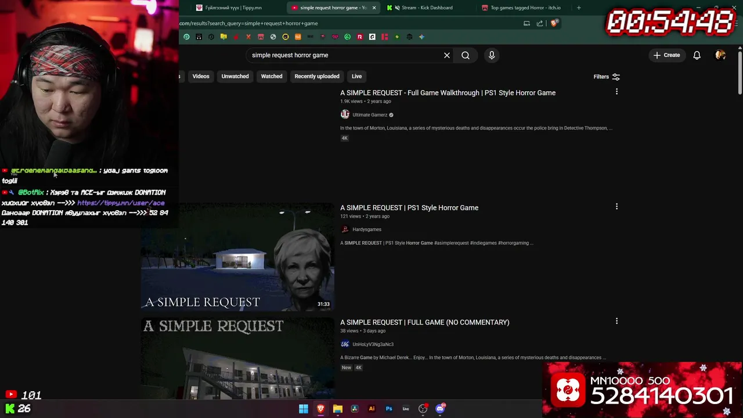The width and height of the screenshot is (743, 418).
Task: Open Photoshop from the taskbar
Action: (x=389, y=409)
